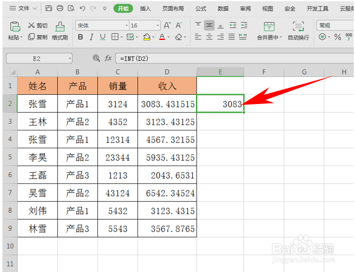Viewport: 355px width, 272px height.
Task: Justify text in cell
Action: coord(231,37)
